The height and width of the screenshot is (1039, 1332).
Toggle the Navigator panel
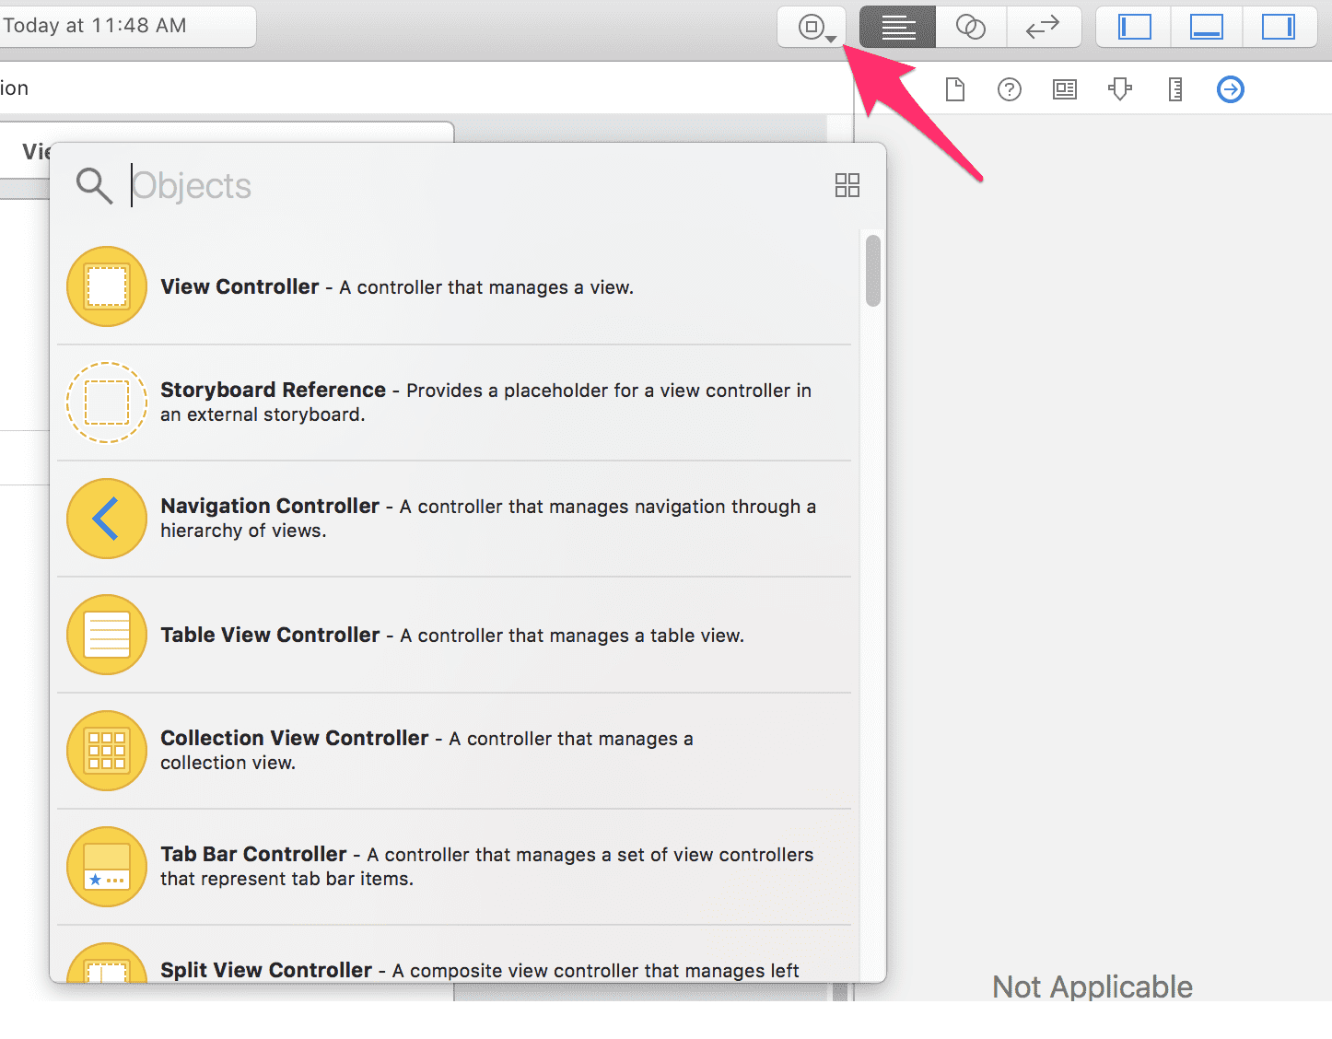point(1134,27)
